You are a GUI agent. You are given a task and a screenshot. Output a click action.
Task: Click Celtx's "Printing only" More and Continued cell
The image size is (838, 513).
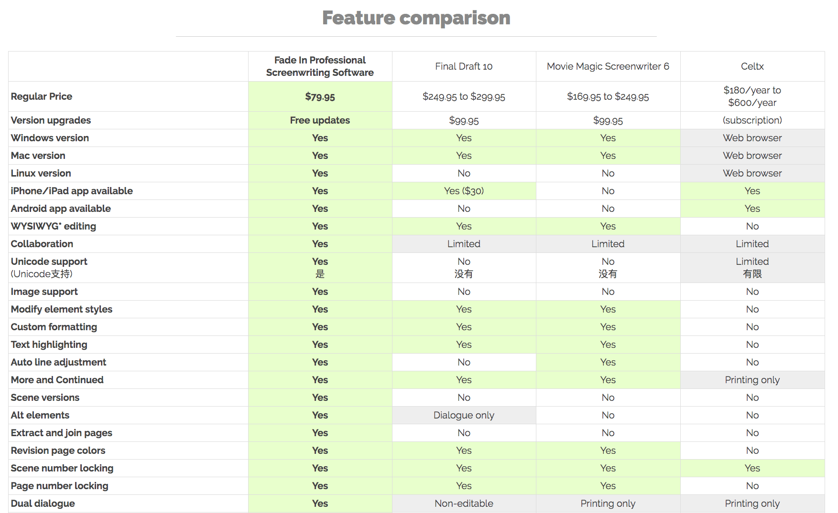point(752,380)
